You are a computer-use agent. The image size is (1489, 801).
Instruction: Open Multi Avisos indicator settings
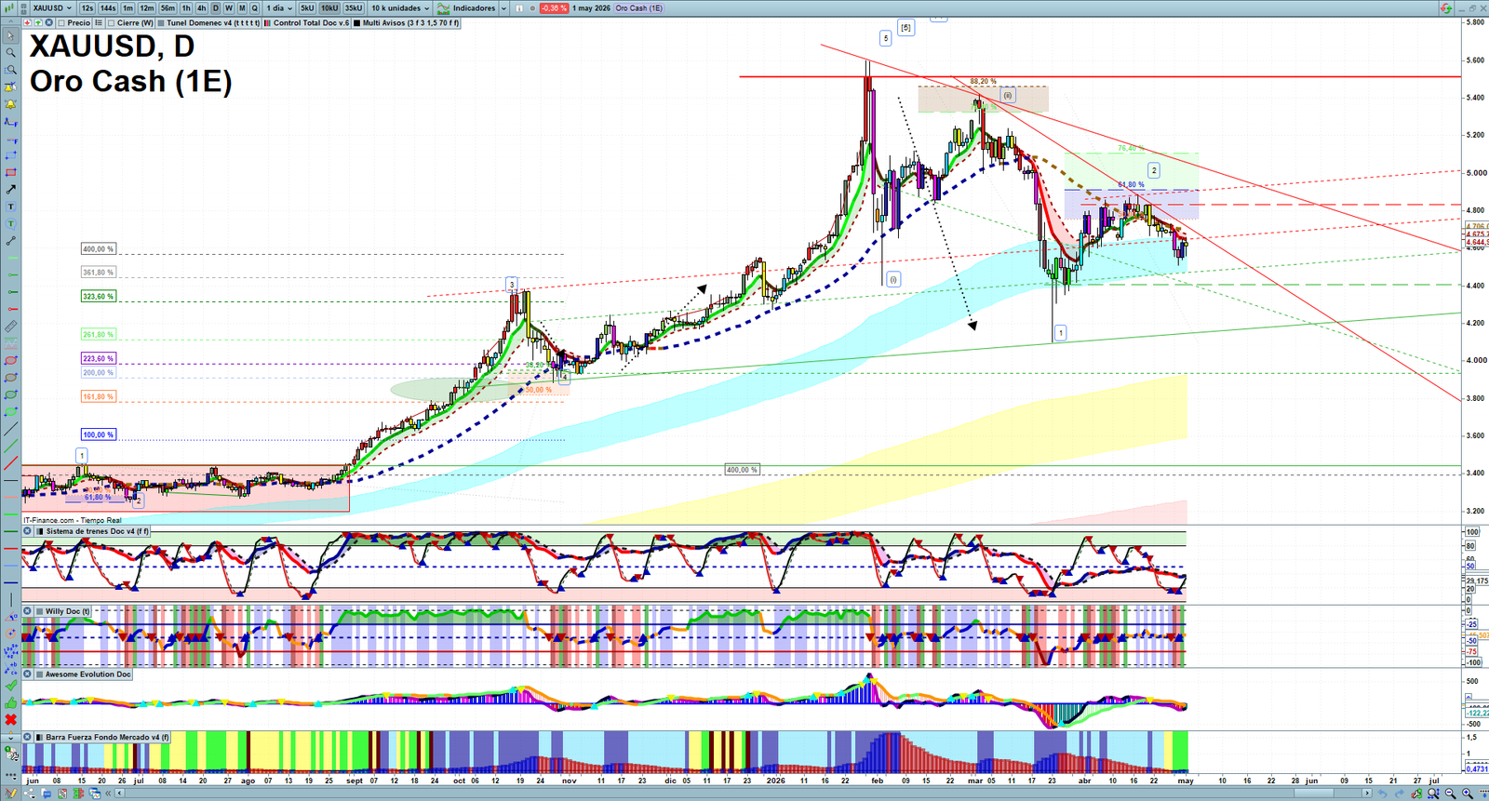tap(407, 22)
